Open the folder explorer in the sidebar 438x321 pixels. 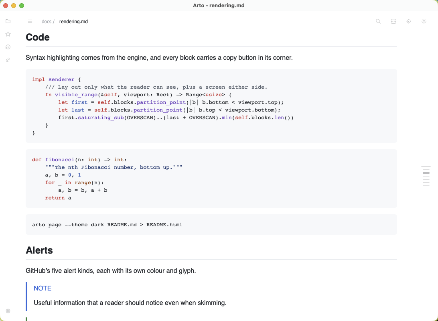(8, 21)
